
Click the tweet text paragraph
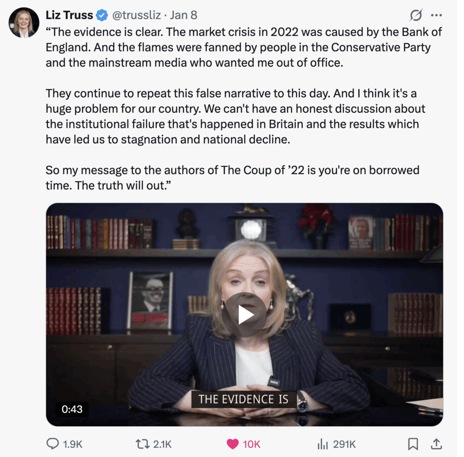point(244,109)
